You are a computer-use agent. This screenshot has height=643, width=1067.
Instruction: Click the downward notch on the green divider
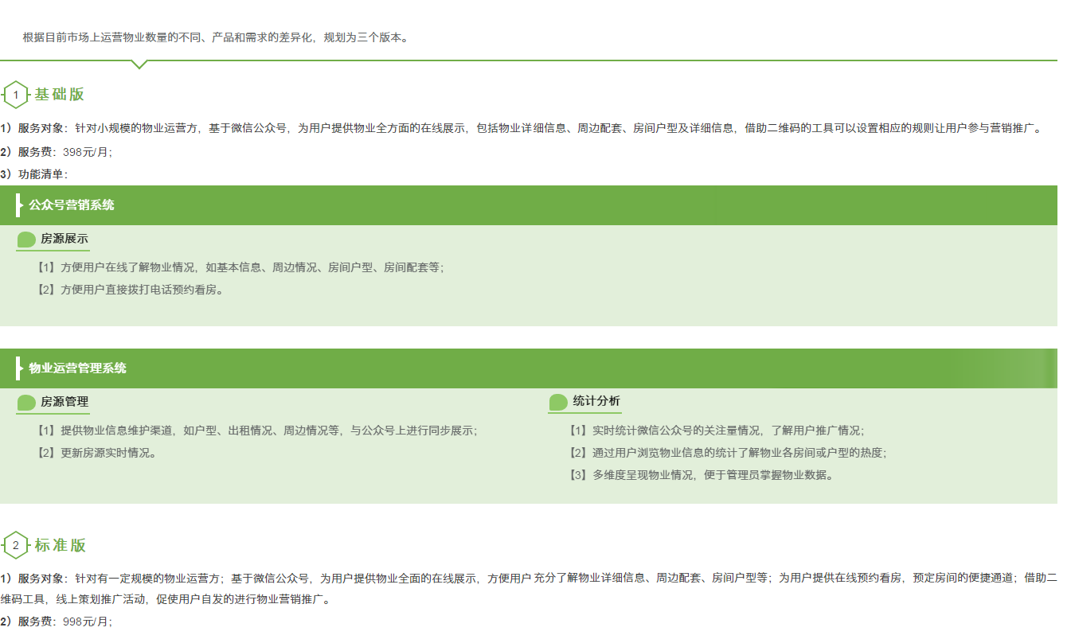pyautogui.click(x=139, y=64)
